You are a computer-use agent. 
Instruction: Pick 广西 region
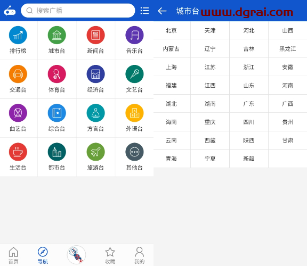tap(288, 104)
